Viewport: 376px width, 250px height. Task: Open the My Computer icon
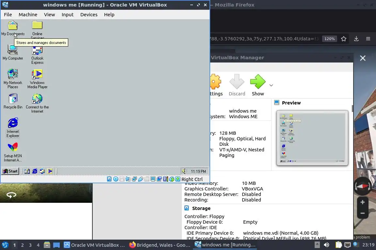click(x=13, y=53)
